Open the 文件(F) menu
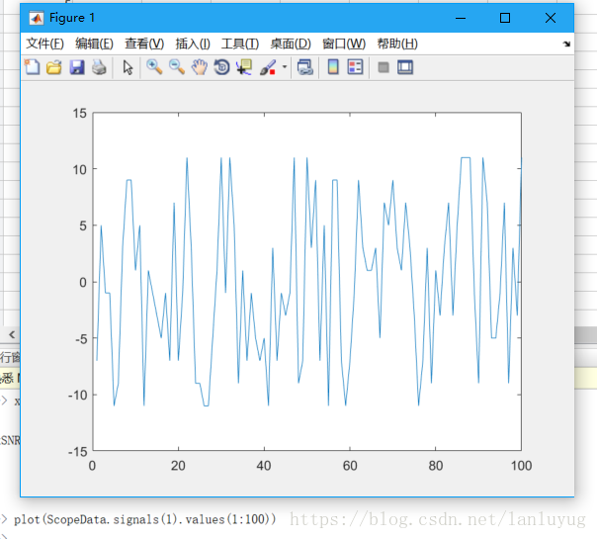 click(x=44, y=44)
